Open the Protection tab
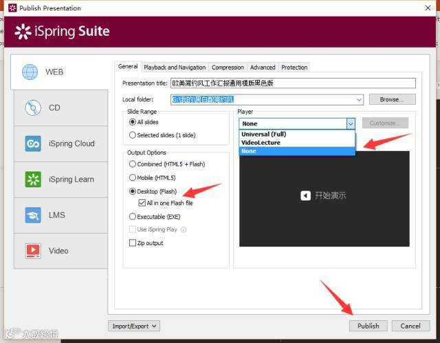Viewport: 440px width, 343px height. [x=294, y=67]
